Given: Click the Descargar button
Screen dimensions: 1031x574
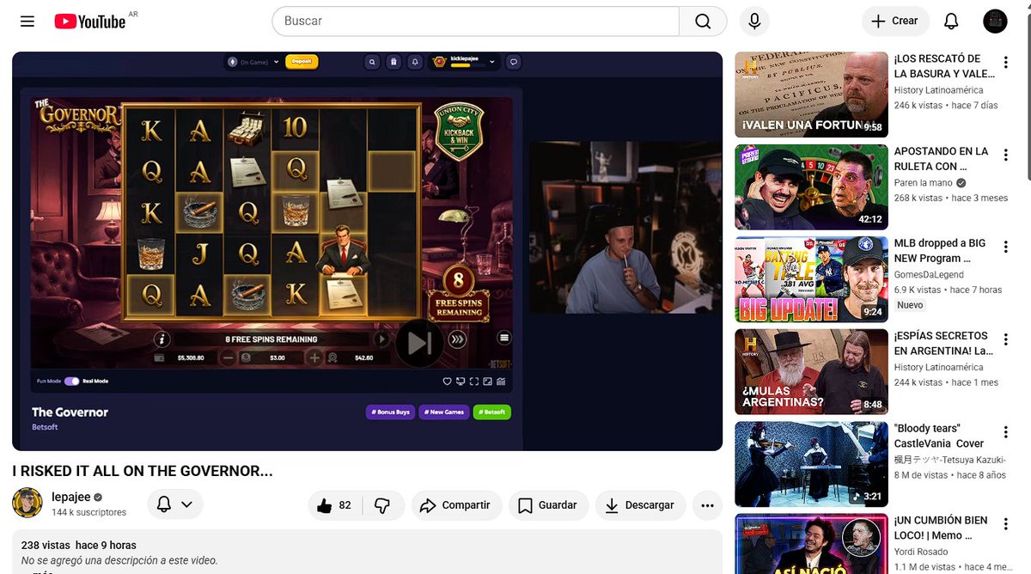Looking at the screenshot, I should point(640,505).
